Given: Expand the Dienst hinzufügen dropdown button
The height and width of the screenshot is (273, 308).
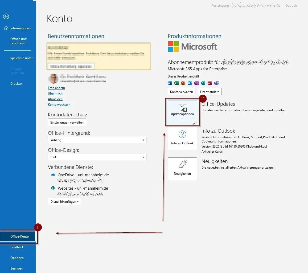Looking at the screenshot, I should point(64,201).
